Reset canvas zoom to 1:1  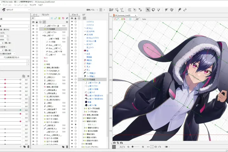pos(148,147)
